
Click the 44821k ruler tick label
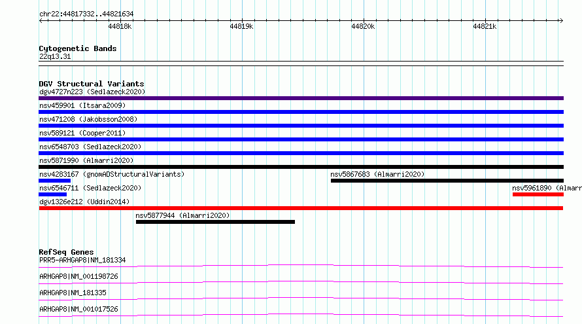(x=485, y=26)
